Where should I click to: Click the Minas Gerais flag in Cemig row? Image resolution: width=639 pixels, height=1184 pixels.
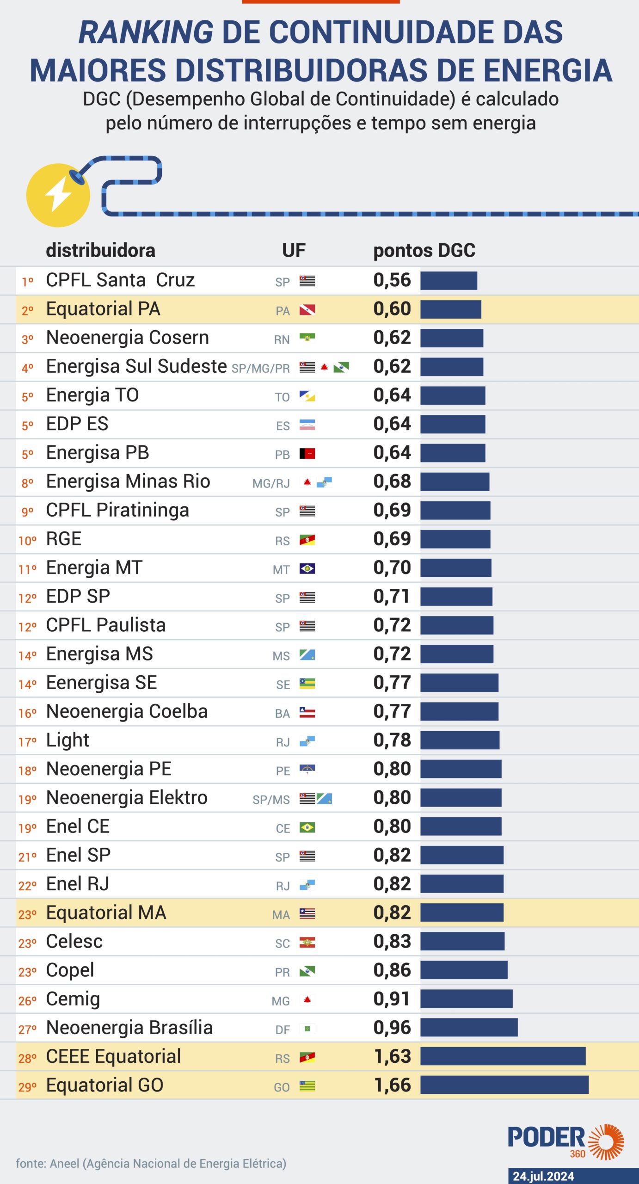pyautogui.click(x=307, y=999)
